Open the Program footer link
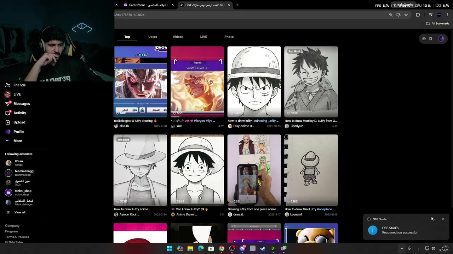The height and width of the screenshot is (254, 453). pyautogui.click(x=11, y=231)
